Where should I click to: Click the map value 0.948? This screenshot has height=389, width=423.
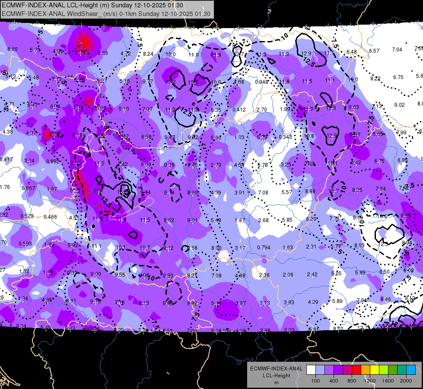(262, 82)
